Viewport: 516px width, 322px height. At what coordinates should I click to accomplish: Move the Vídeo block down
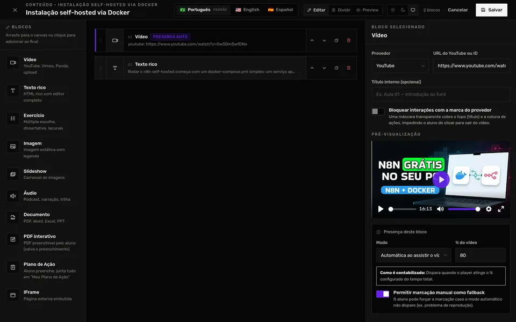pyautogui.click(x=324, y=40)
